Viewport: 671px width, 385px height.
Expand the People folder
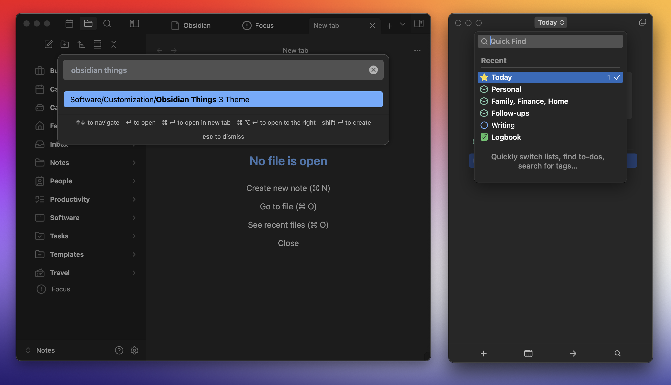click(x=134, y=181)
